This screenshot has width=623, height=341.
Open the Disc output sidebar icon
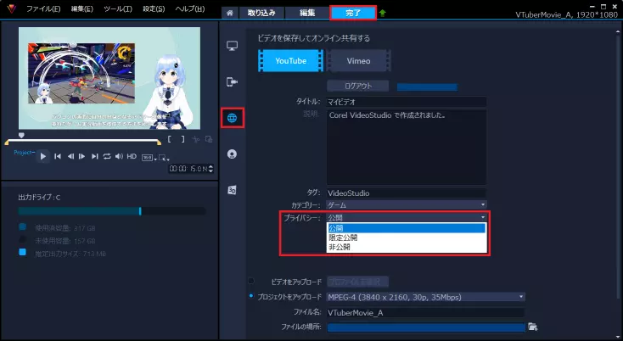232,154
